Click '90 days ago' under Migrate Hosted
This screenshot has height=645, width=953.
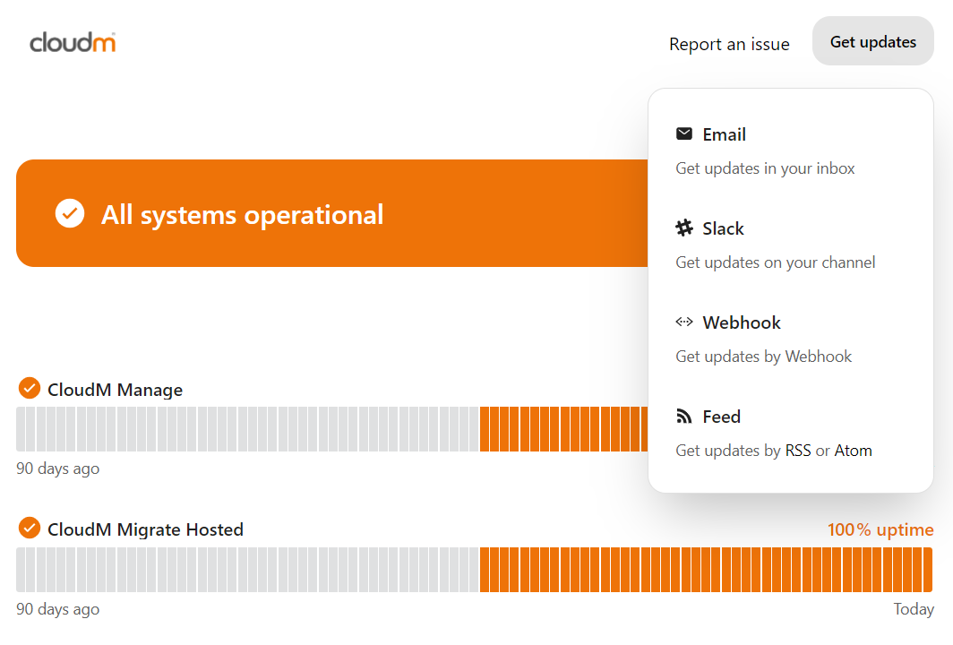[57, 609]
